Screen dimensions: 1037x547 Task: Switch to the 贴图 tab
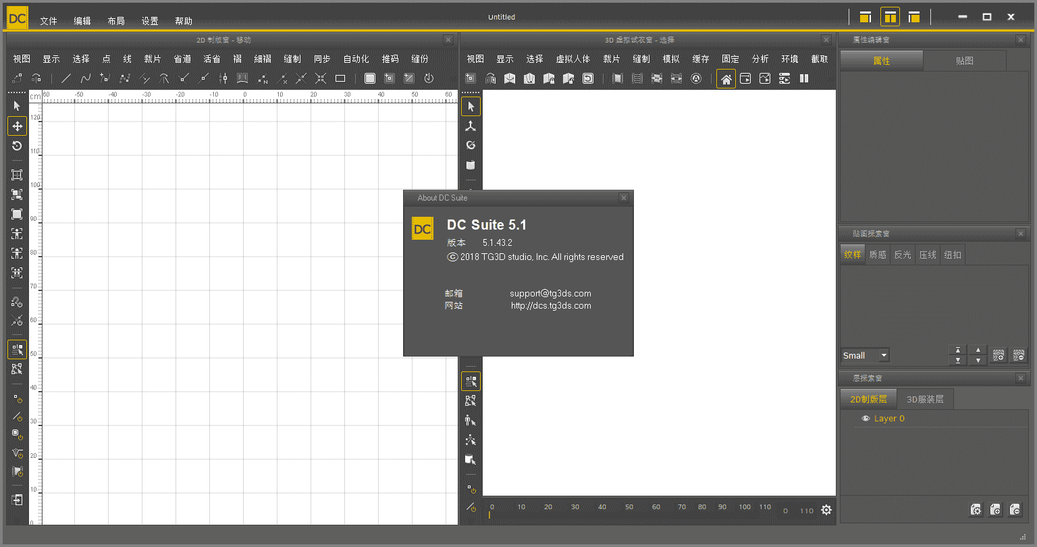964,61
